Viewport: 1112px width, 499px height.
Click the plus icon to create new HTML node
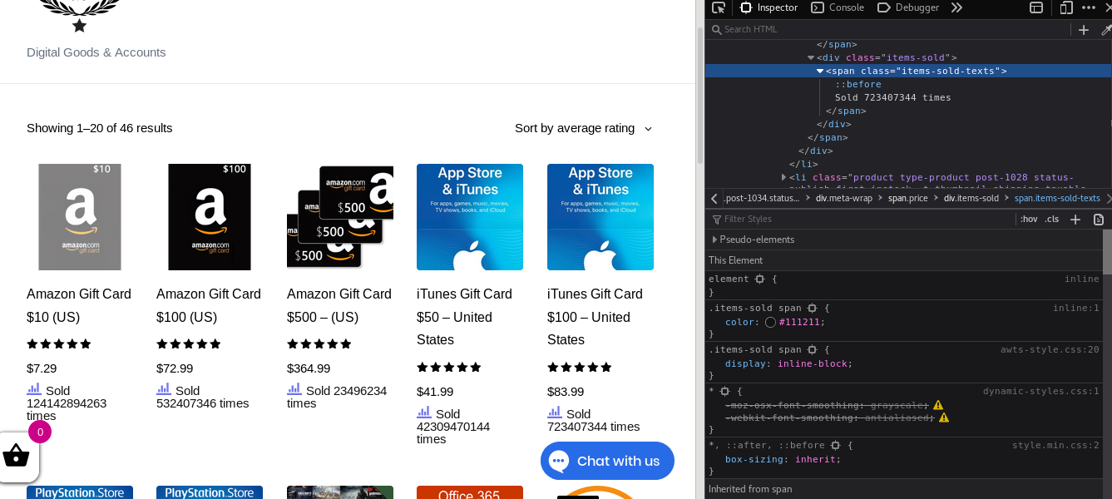pyautogui.click(x=1083, y=30)
